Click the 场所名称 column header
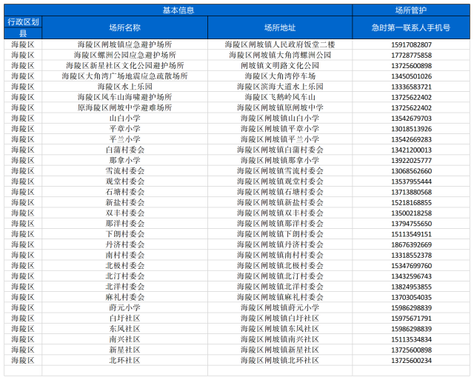This screenshot has height=380, width=474. [x=124, y=27]
